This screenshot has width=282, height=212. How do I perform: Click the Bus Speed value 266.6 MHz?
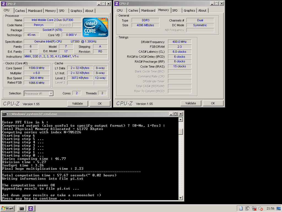(x=37, y=78)
